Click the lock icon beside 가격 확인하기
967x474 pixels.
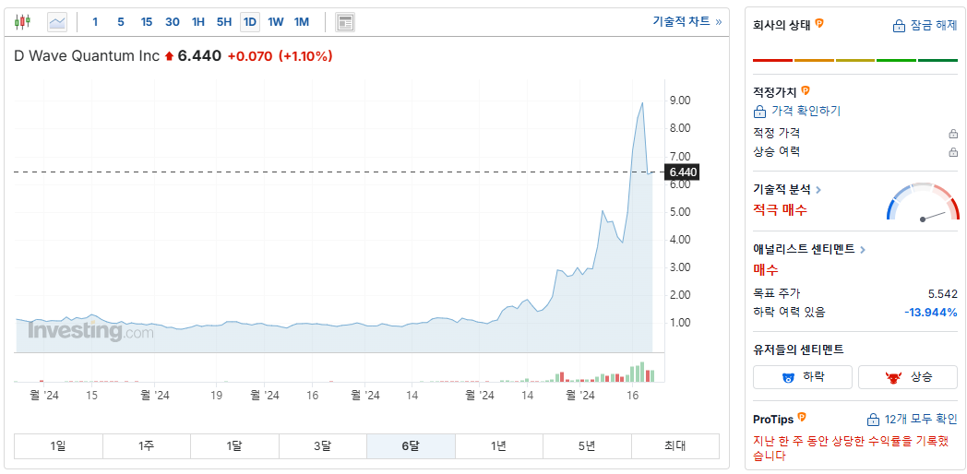pyautogui.click(x=759, y=112)
